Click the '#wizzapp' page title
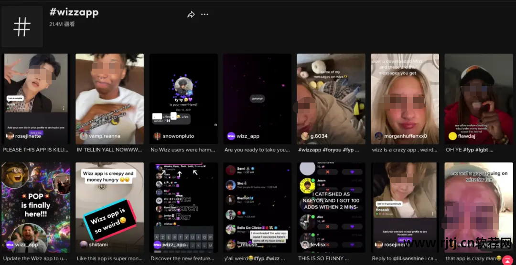Screen dimensions: 516x265 [74, 12]
